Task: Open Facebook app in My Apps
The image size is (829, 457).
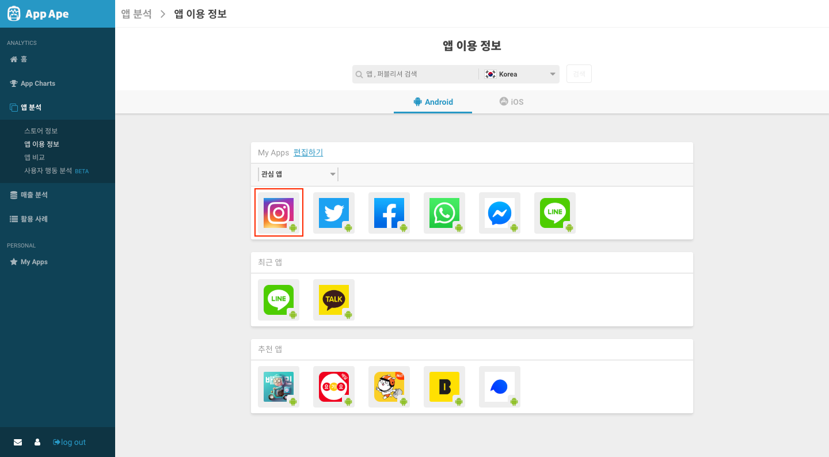Action: (x=389, y=213)
